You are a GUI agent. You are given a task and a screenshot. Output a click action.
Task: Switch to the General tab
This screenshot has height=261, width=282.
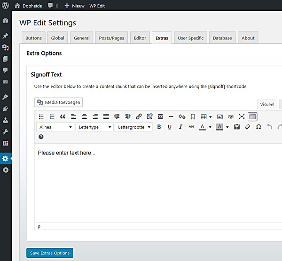(x=82, y=38)
